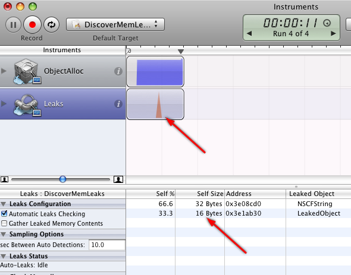Go to the next run with the right arrow
The width and height of the screenshot is (351, 275).
click(333, 33)
